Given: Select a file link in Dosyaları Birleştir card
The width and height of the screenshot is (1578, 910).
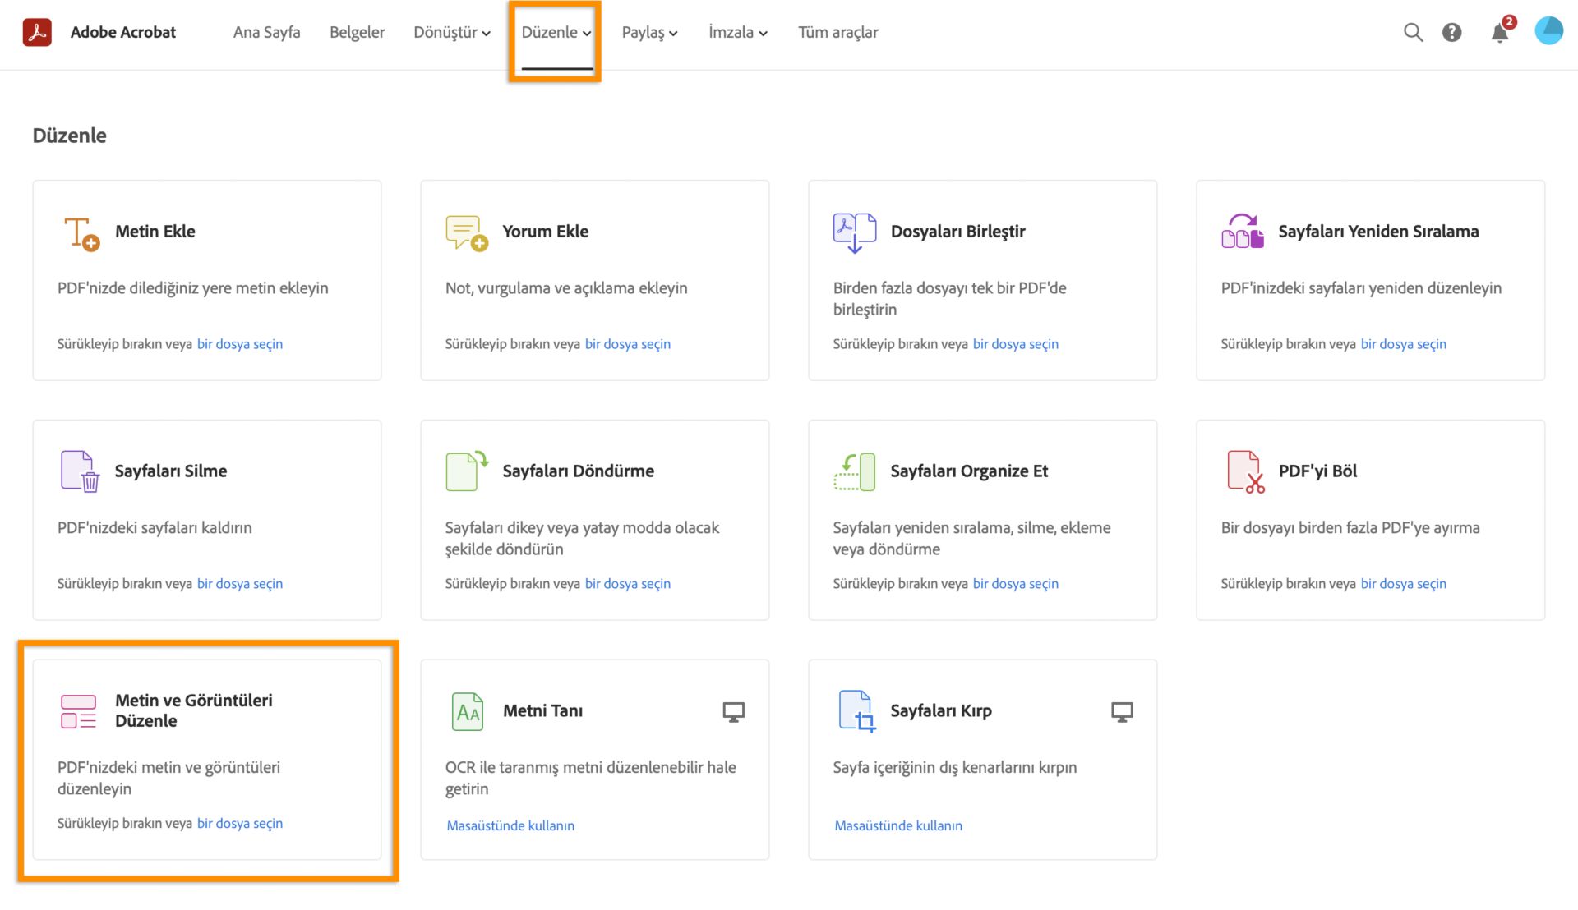Looking at the screenshot, I should click(1016, 344).
